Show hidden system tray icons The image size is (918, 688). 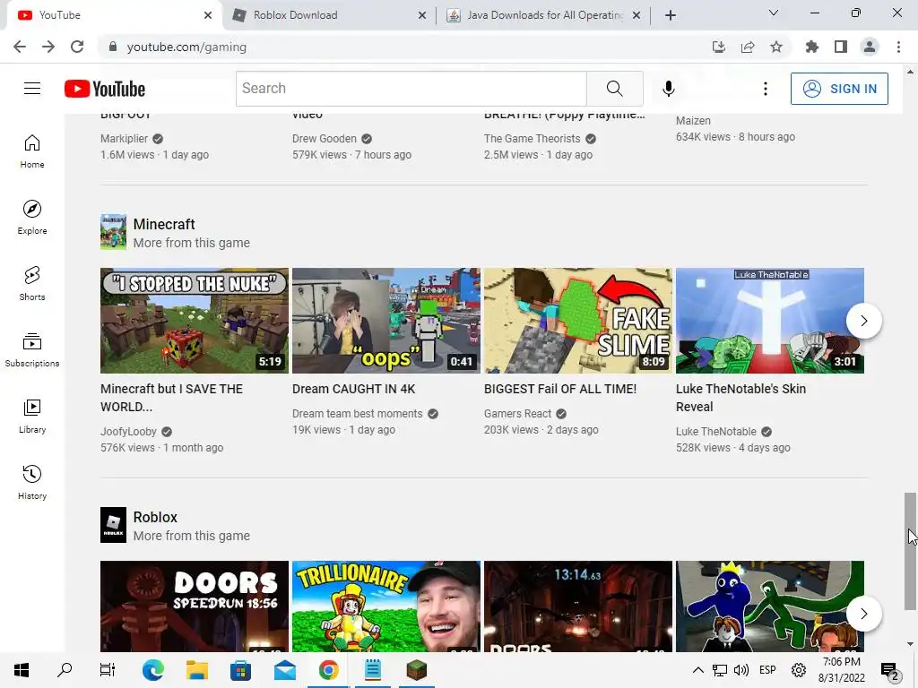[x=697, y=670]
